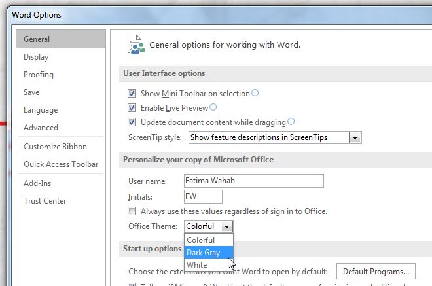The width and height of the screenshot is (432, 286).
Task: Check Always use these values checkbox
Action: (132, 211)
